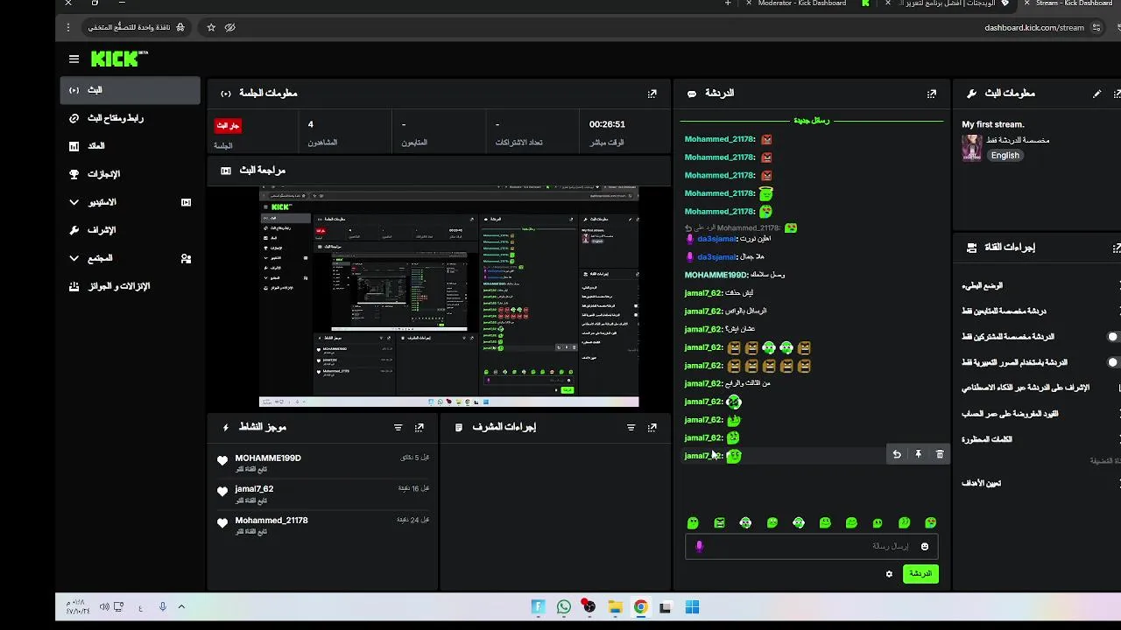Delete the hovered jamal7_62 message
Image resolution: width=1121 pixels, height=630 pixels.
[x=940, y=455]
